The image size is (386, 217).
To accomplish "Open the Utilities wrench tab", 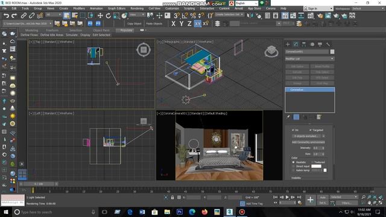I will coord(328,44).
